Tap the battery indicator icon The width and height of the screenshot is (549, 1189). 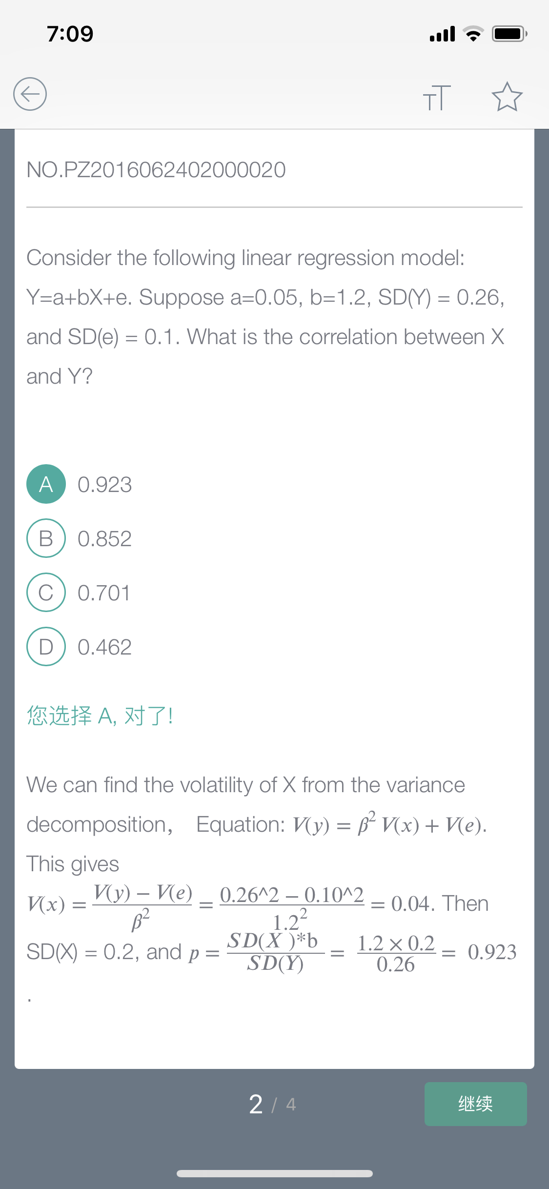[x=509, y=34]
